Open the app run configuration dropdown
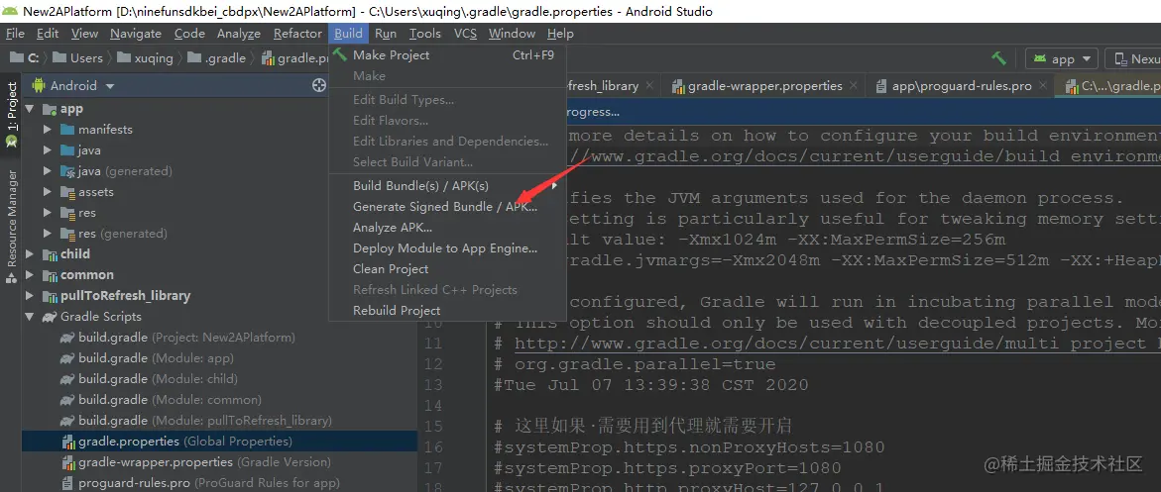Image resolution: width=1161 pixels, height=492 pixels. pyautogui.click(x=1061, y=59)
